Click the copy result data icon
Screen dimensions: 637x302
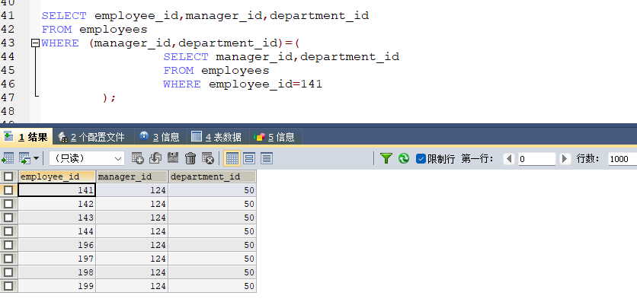[x=25, y=158]
